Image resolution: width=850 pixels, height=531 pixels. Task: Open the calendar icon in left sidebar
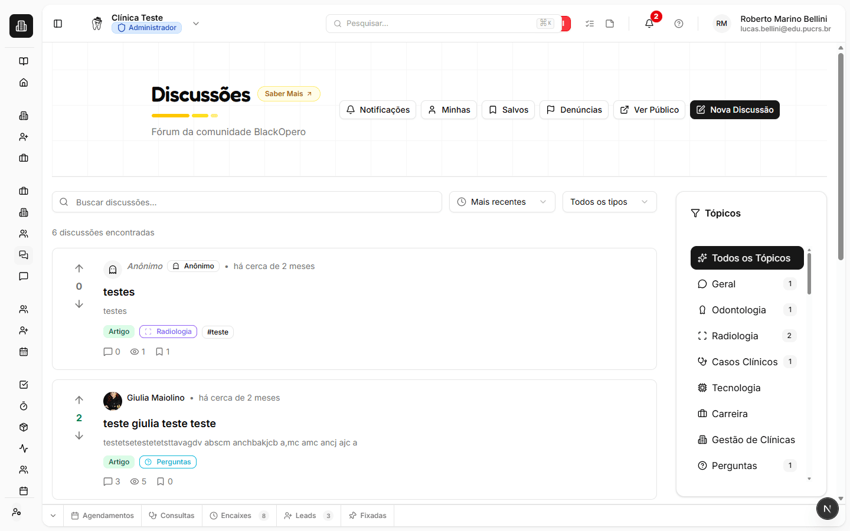click(x=23, y=352)
